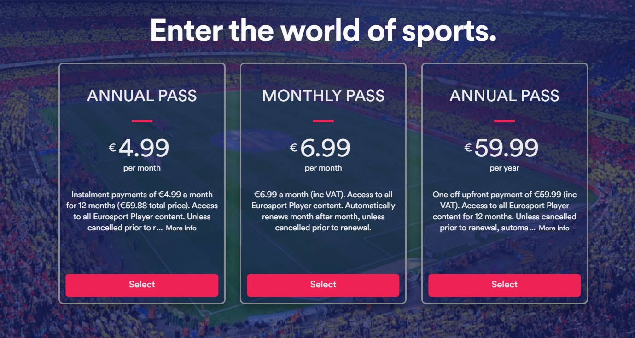Click the instalment payments description text
This screenshot has height=338, width=635.
[x=142, y=211]
